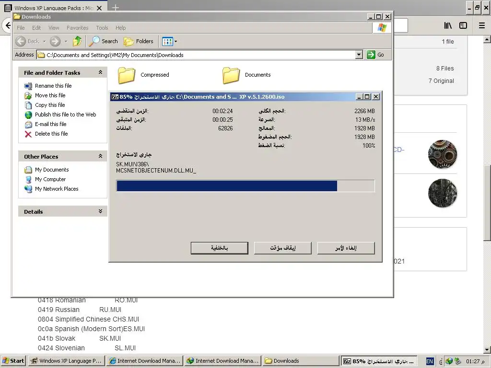Click Delete this file
The height and width of the screenshot is (368, 491).
51,134
